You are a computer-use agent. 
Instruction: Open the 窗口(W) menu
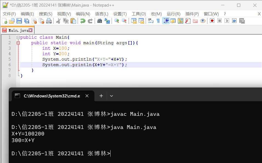(x=211, y=14)
